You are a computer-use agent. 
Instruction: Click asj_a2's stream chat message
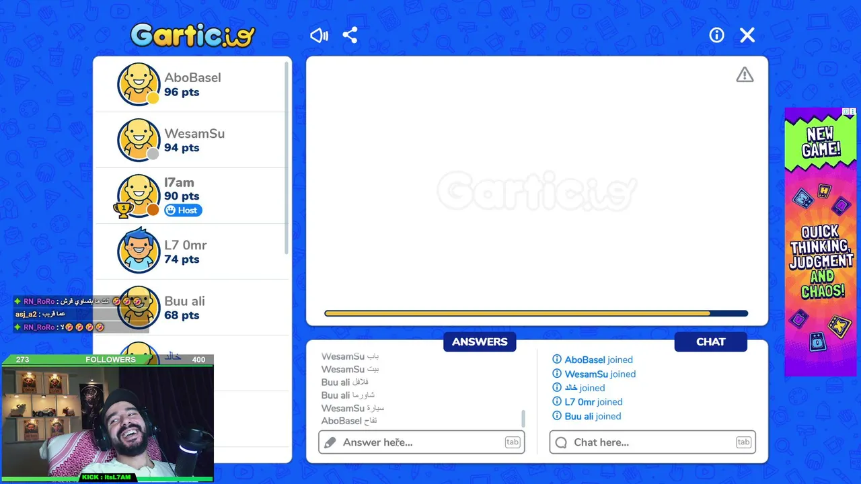coord(40,314)
